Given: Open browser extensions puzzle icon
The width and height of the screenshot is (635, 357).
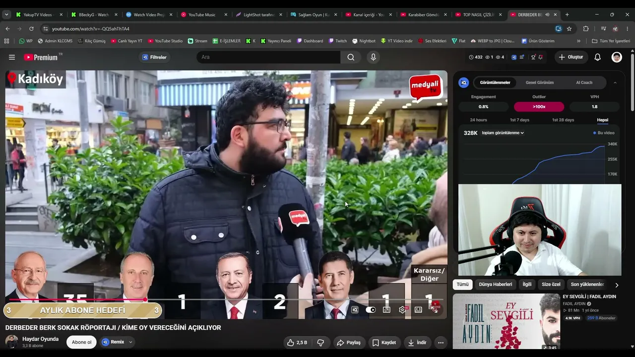Looking at the screenshot, I should tap(586, 29).
